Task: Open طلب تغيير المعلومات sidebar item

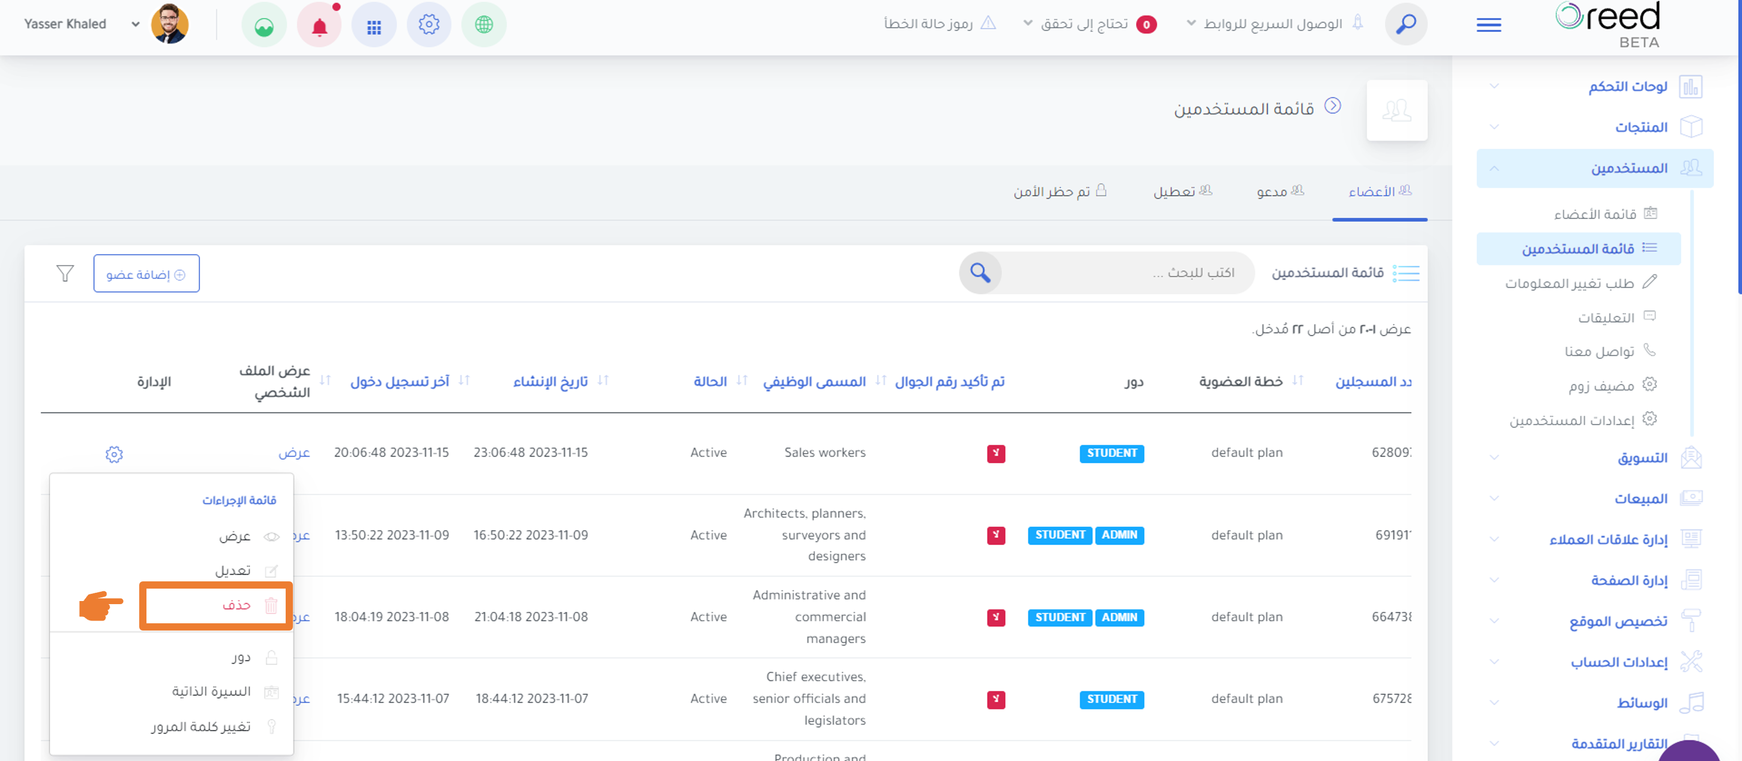Action: (1581, 283)
